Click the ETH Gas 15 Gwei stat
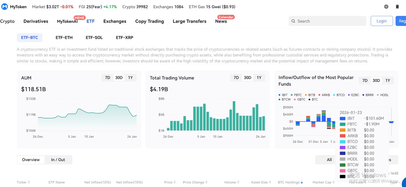Viewport: 406px width, 187px height. [x=212, y=7]
